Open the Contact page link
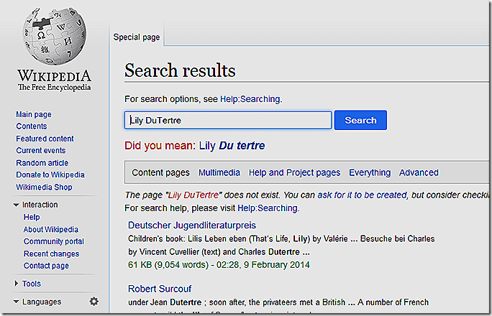This screenshot has height=316, width=492. point(47,266)
